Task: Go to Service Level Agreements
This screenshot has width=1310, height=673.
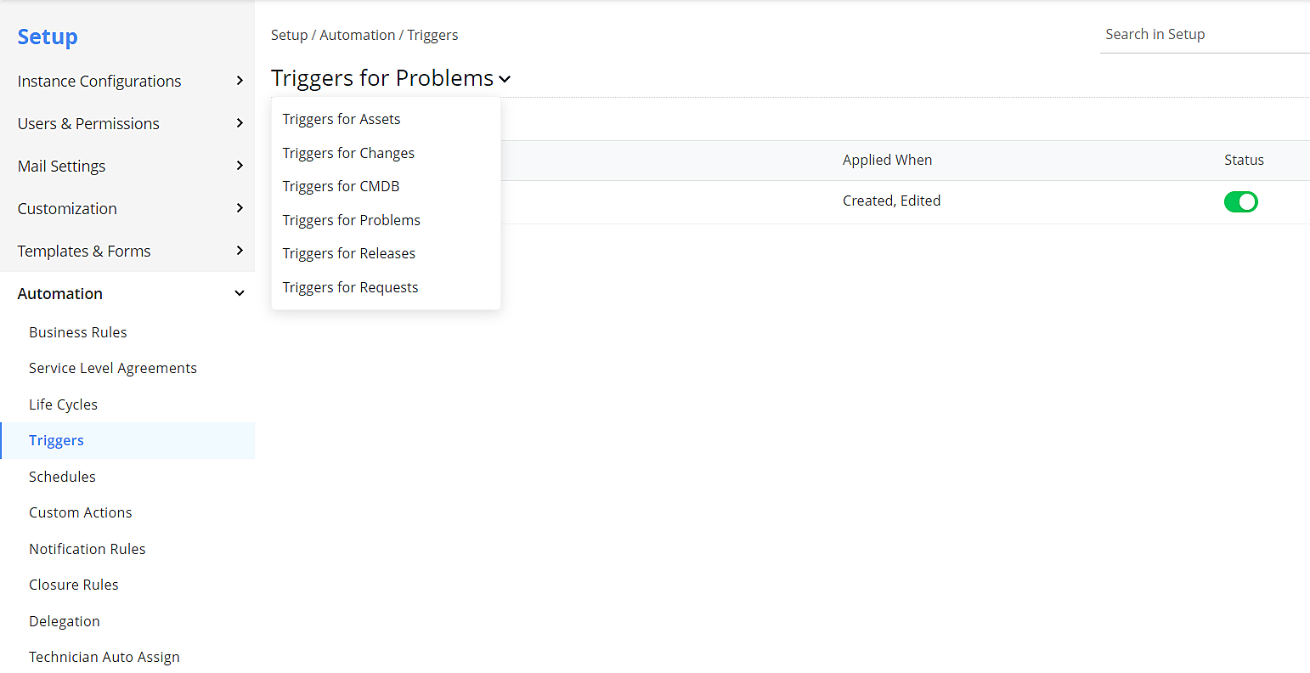Action: 113,368
